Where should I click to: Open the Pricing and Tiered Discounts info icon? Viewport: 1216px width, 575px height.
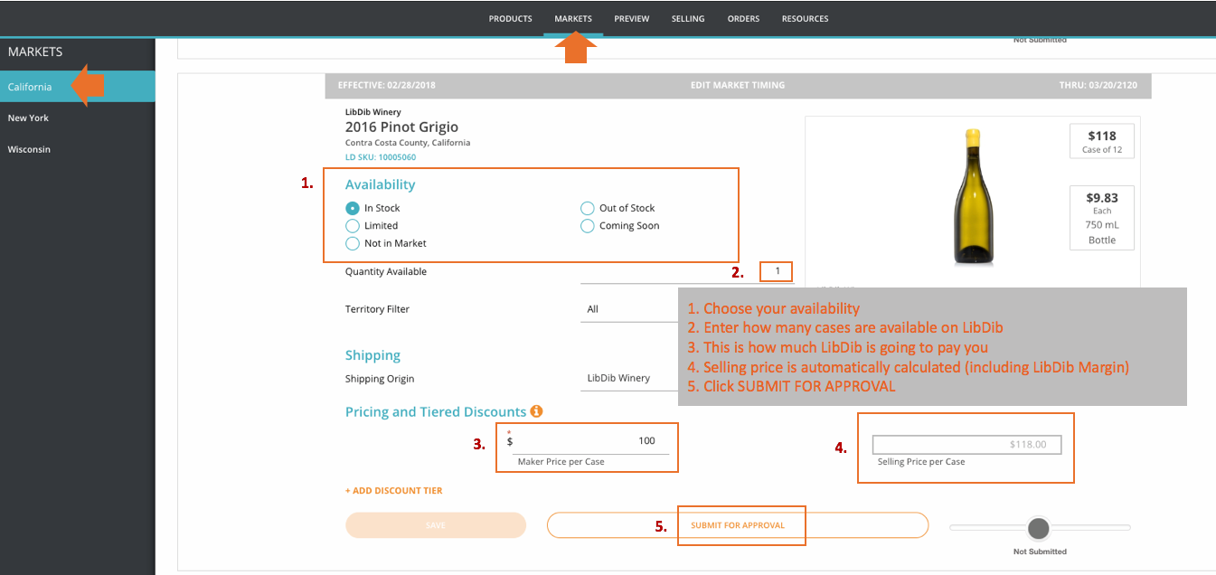point(536,411)
